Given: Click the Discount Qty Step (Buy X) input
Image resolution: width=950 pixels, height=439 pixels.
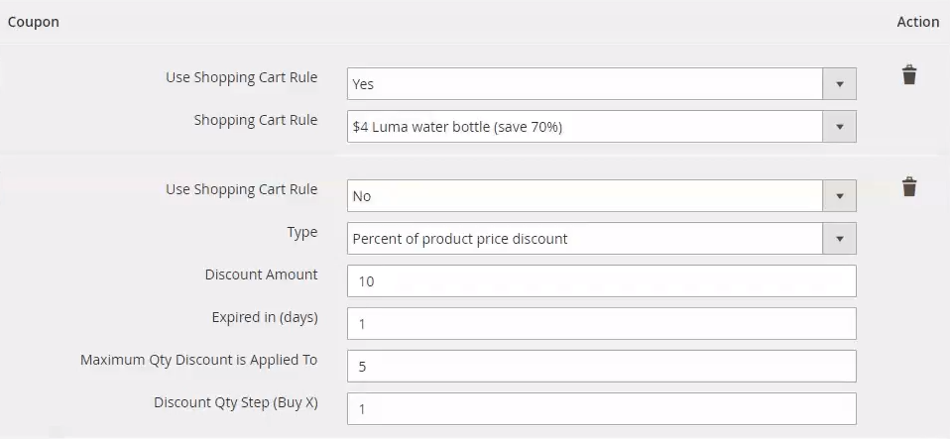Looking at the screenshot, I should point(601,408).
